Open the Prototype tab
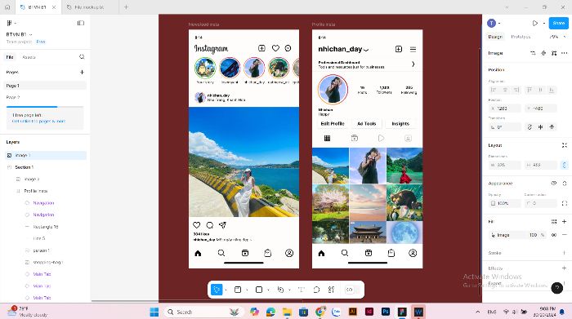This screenshot has width=572, height=319. pos(521,37)
